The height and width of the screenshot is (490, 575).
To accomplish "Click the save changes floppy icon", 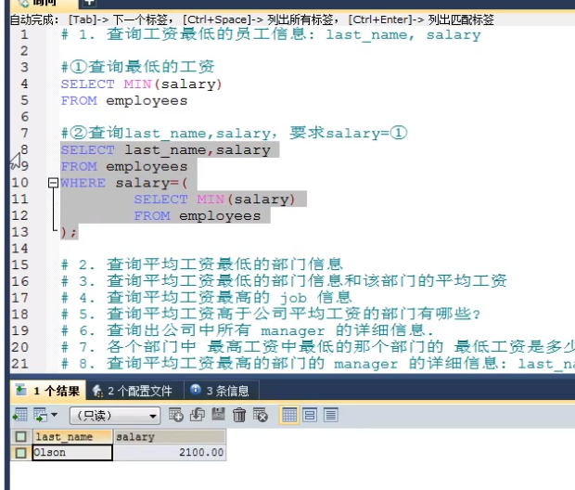I will [x=219, y=415].
